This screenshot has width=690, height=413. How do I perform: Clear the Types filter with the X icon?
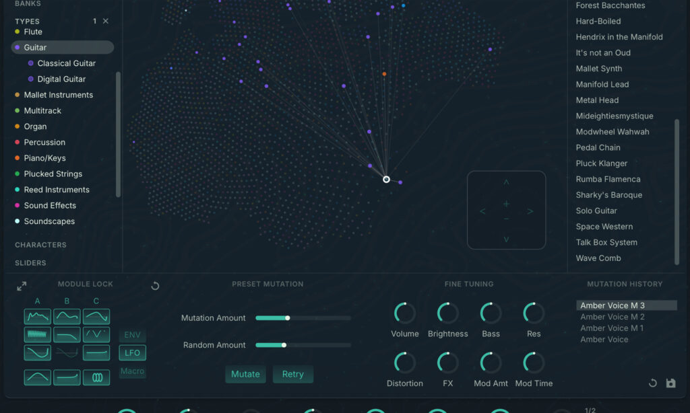105,22
